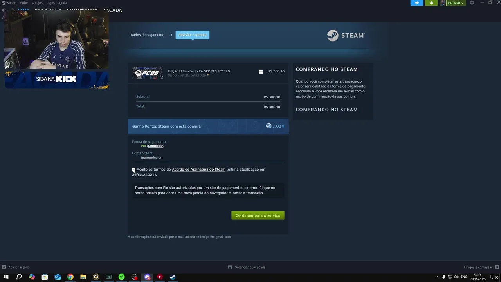Tick the Aceito os termos checkbox
This screenshot has width=501, height=282.
pos(134,170)
